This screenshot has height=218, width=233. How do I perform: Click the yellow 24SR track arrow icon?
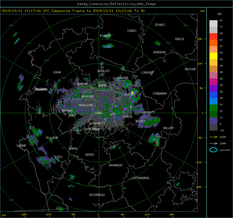213,137
